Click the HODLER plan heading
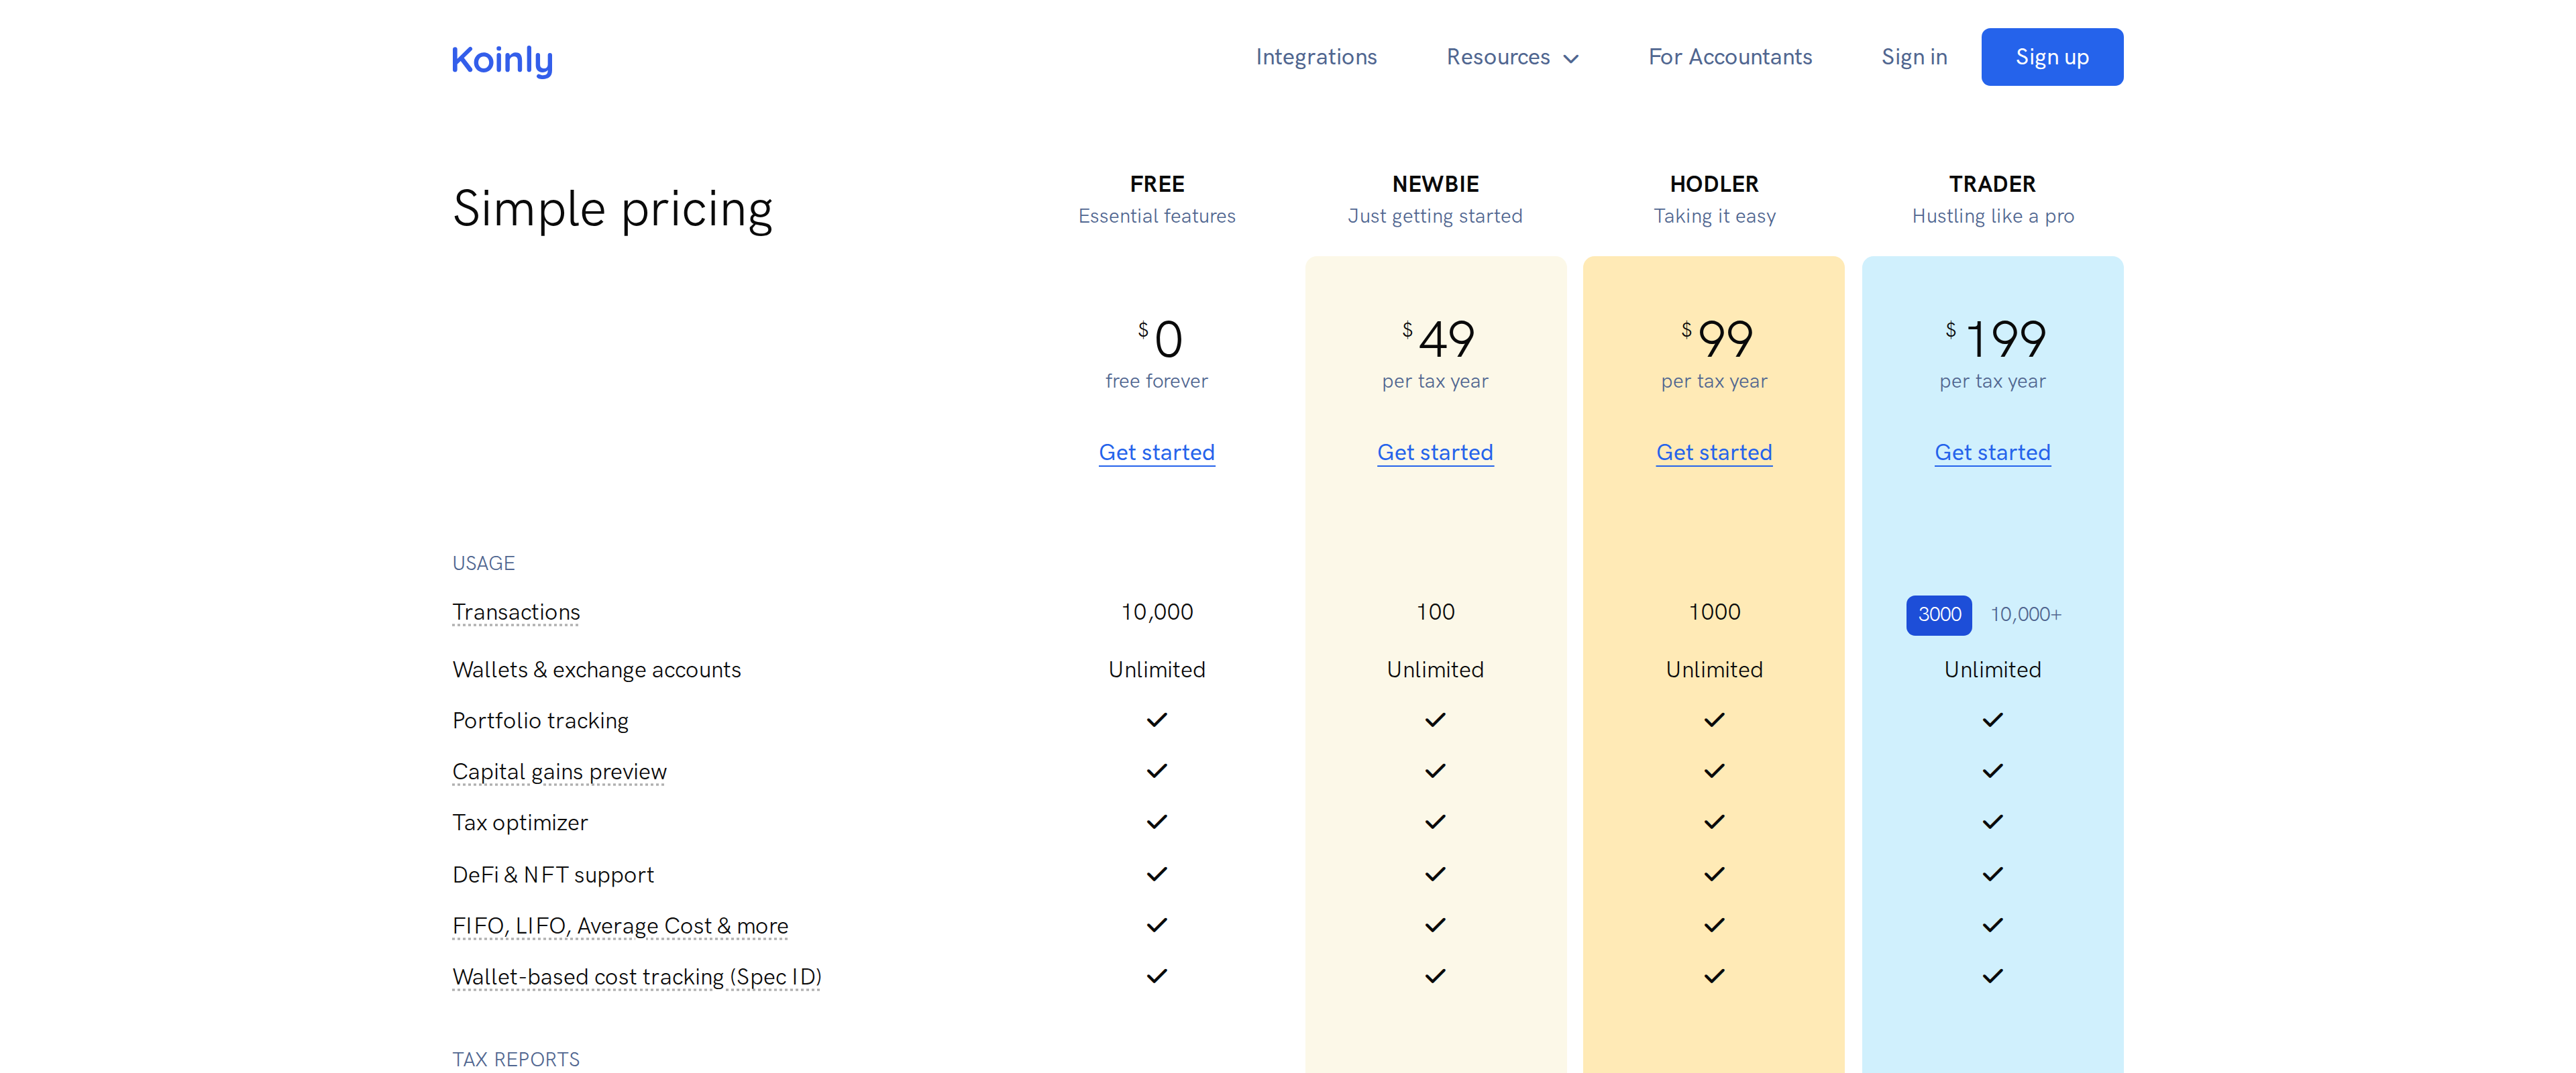Viewport: 2576px width, 1073px height. point(1714,184)
